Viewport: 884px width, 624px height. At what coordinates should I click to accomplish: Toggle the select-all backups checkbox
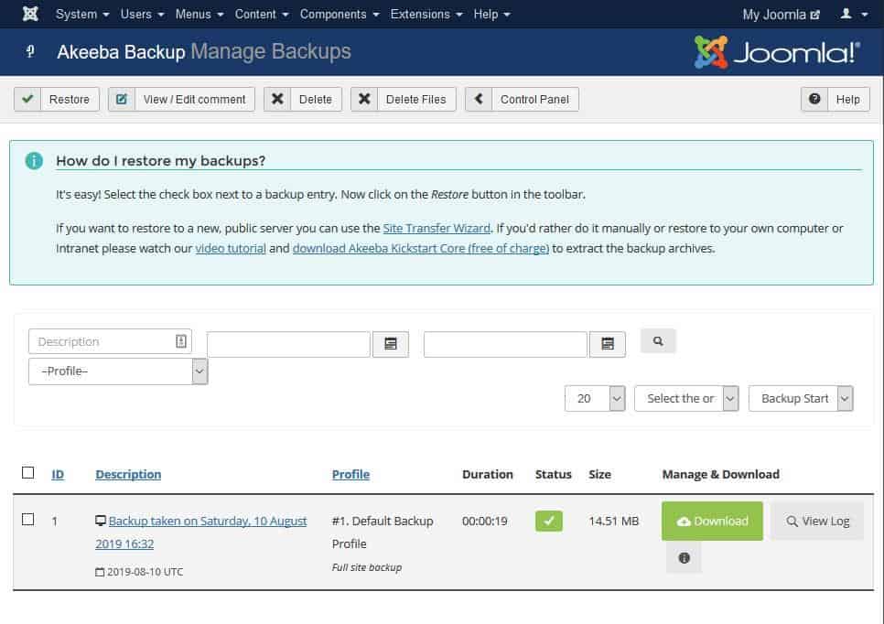point(27,472)
